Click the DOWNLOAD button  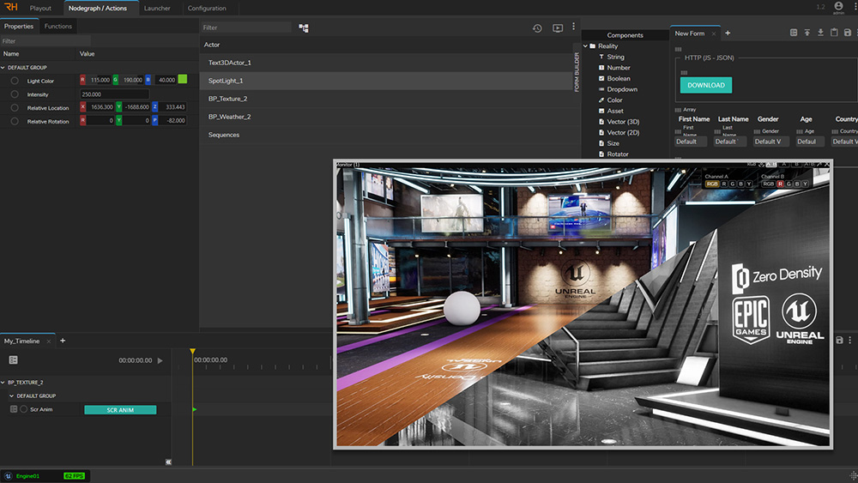(706, 85)
